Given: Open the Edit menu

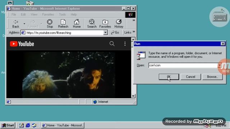Looking at the screenshot, I should coord(23,14).
